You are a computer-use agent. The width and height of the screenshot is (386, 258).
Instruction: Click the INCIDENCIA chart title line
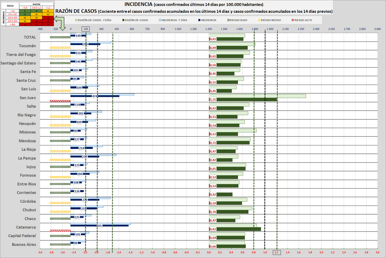194,5
